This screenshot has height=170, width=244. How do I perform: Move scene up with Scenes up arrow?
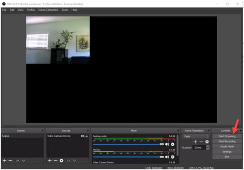click(x=17, y=161)
